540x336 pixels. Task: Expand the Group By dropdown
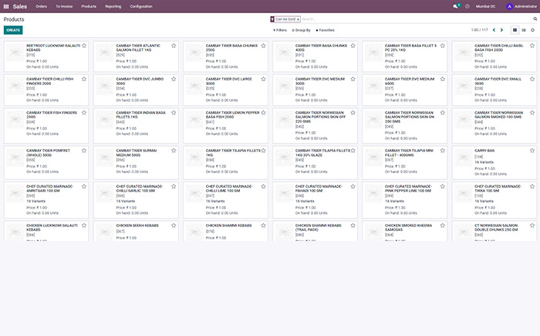tap(302, 30)
